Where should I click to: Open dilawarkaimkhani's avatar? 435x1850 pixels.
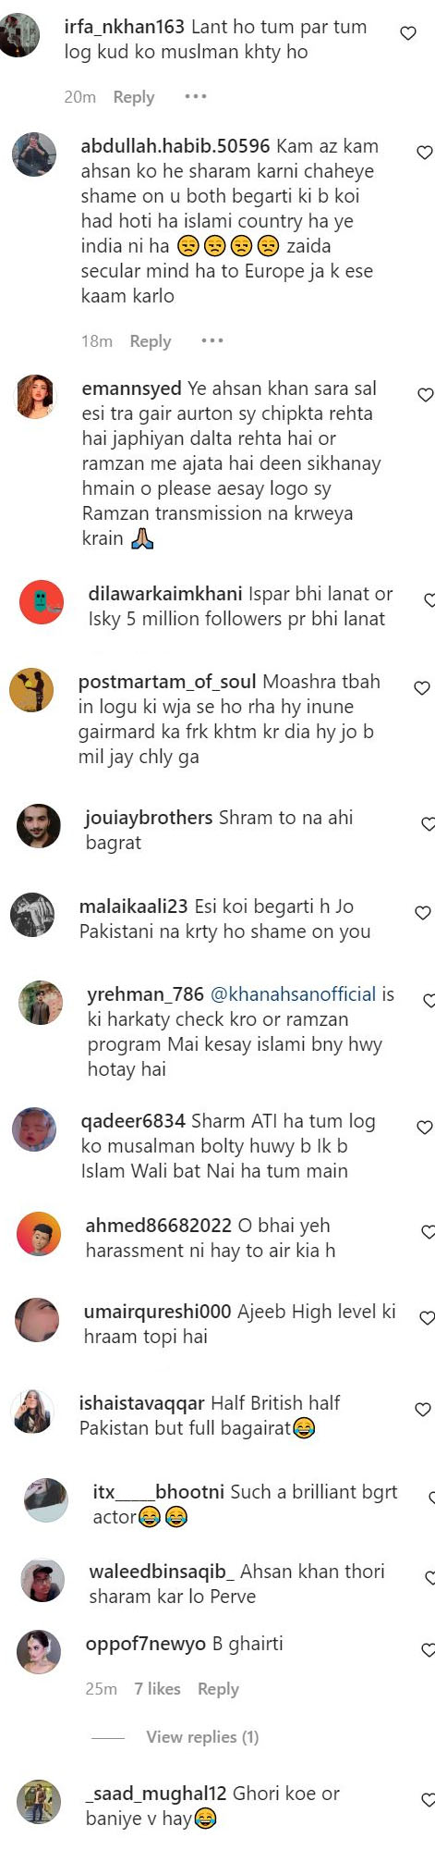[x=42, y=603]
